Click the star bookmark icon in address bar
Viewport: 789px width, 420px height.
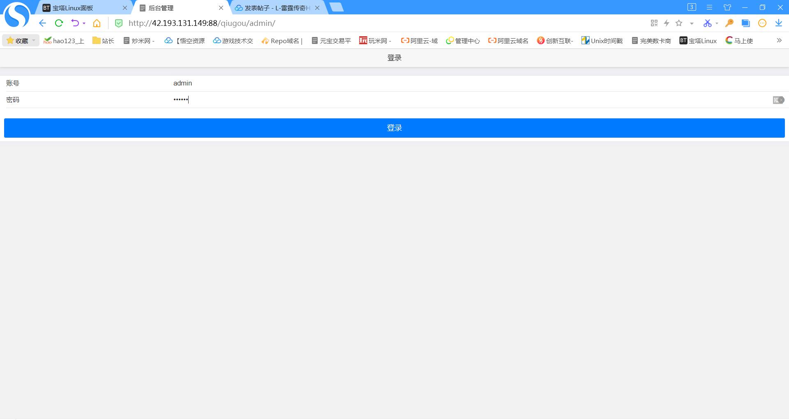(x=679, y=23)
